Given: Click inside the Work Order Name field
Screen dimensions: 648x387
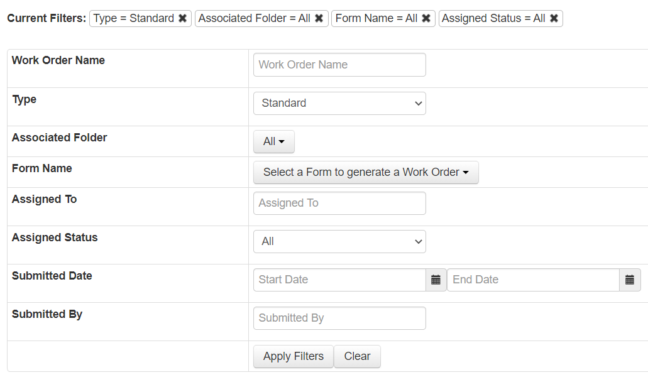Looking at the screenshot, I should [339, 65].
